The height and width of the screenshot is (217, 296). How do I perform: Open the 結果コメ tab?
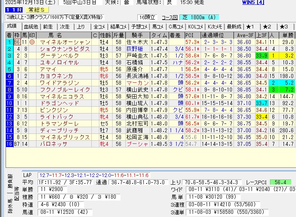[x=119, y=27]
